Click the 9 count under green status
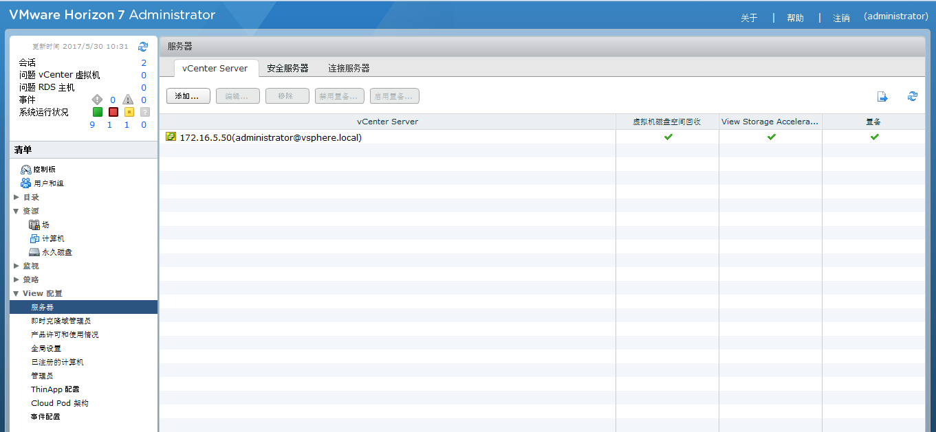Screen dimensions: 936x432 (x=92, y=124)
